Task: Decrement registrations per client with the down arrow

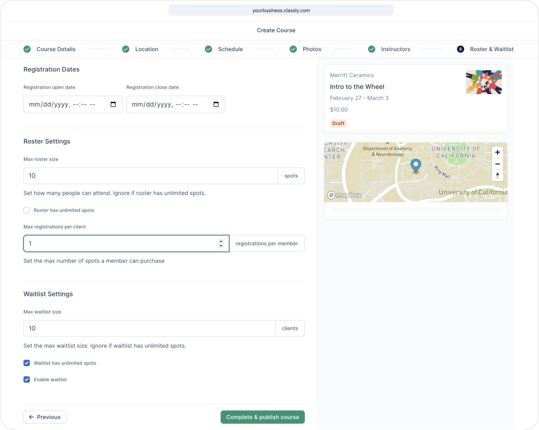Action: [221, 246]
